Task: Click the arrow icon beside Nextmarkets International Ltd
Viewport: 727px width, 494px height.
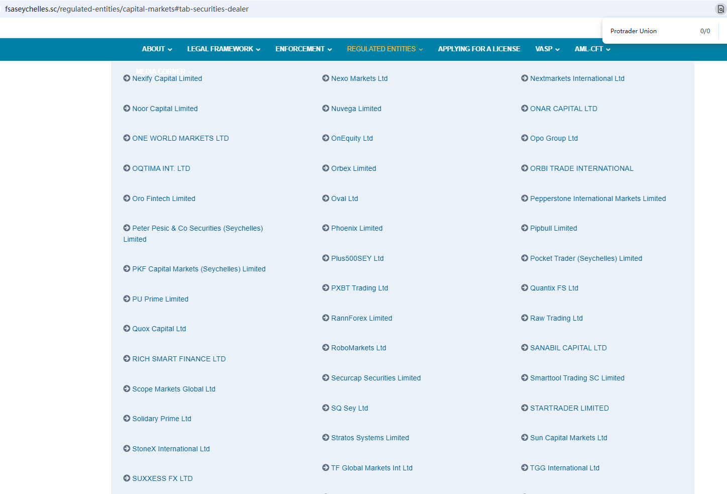Action: click(525, 78)
